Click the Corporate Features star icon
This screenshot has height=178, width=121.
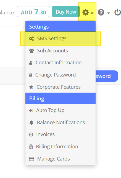31,87
